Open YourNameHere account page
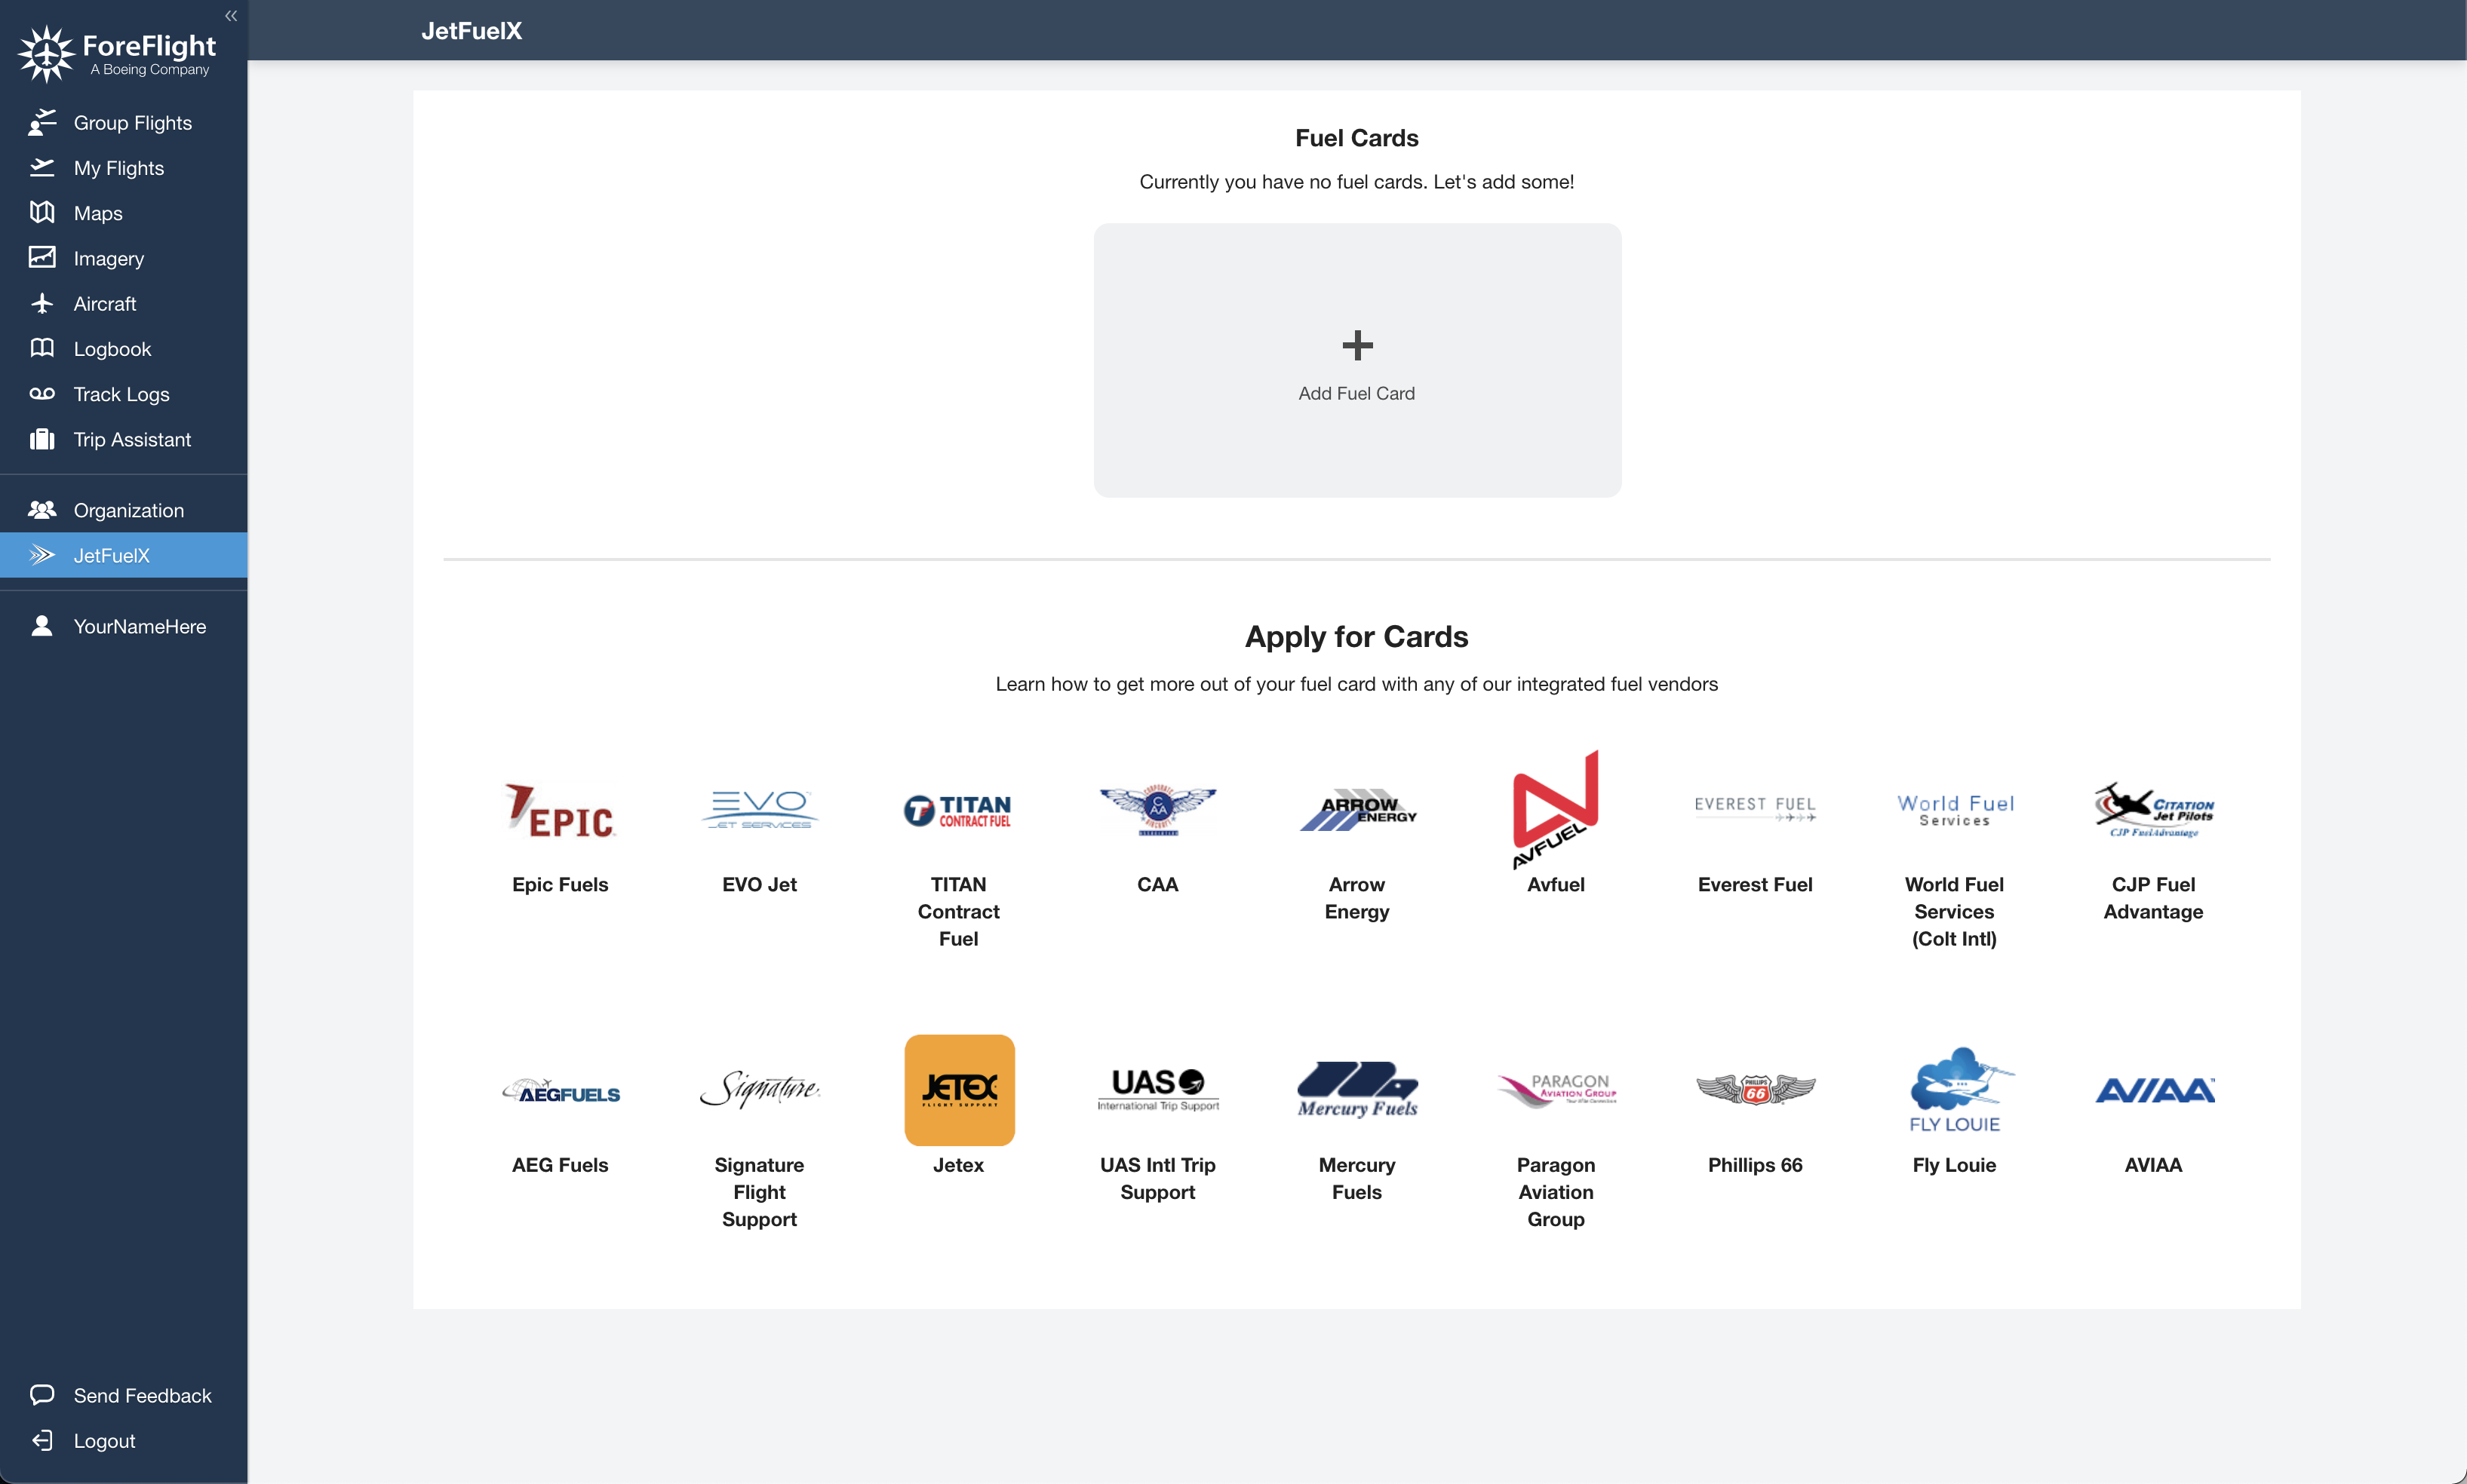 tap(140, 626)
